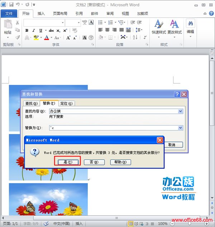Sort the selected text
This screenshot has height=227, width=215.
(x=135, y=37)
